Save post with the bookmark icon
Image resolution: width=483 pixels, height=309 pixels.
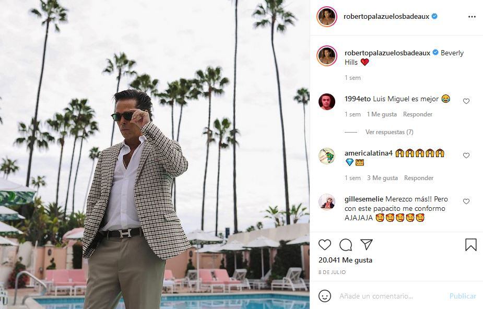click(470, 244)
